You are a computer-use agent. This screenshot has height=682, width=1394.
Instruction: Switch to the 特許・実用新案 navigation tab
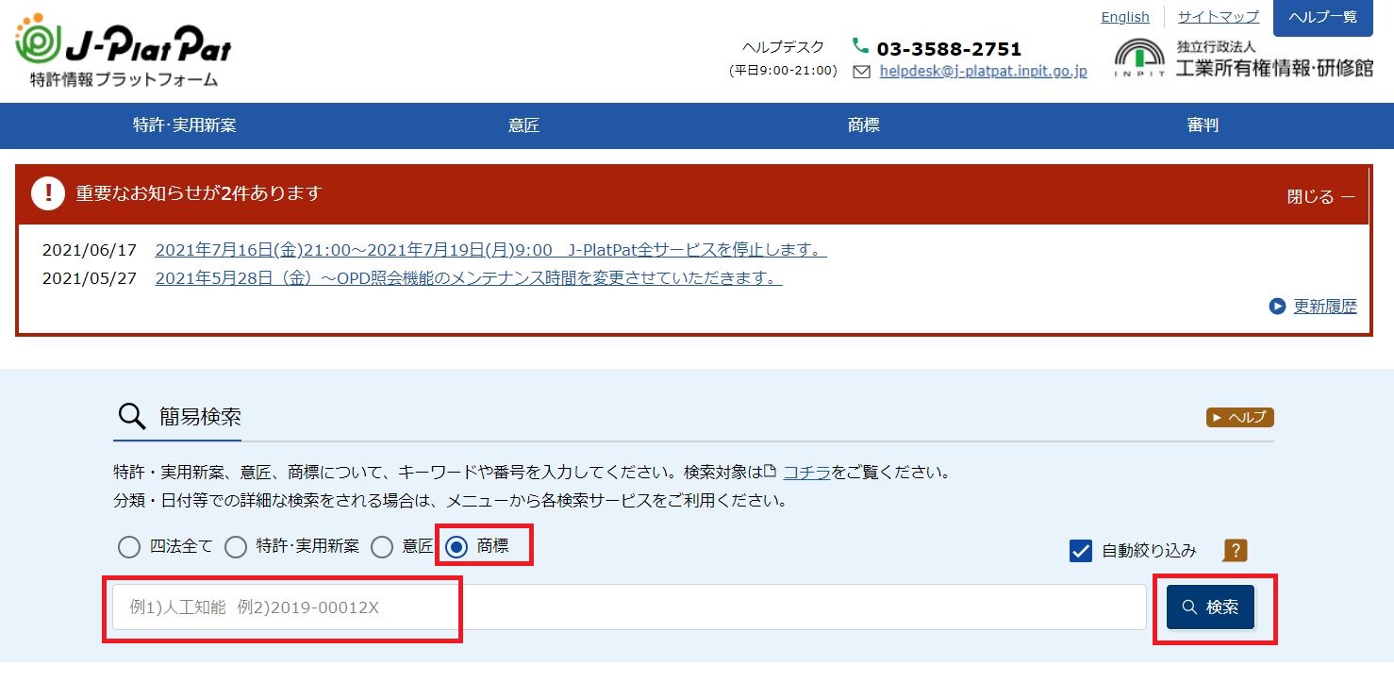tap(185, 125)
